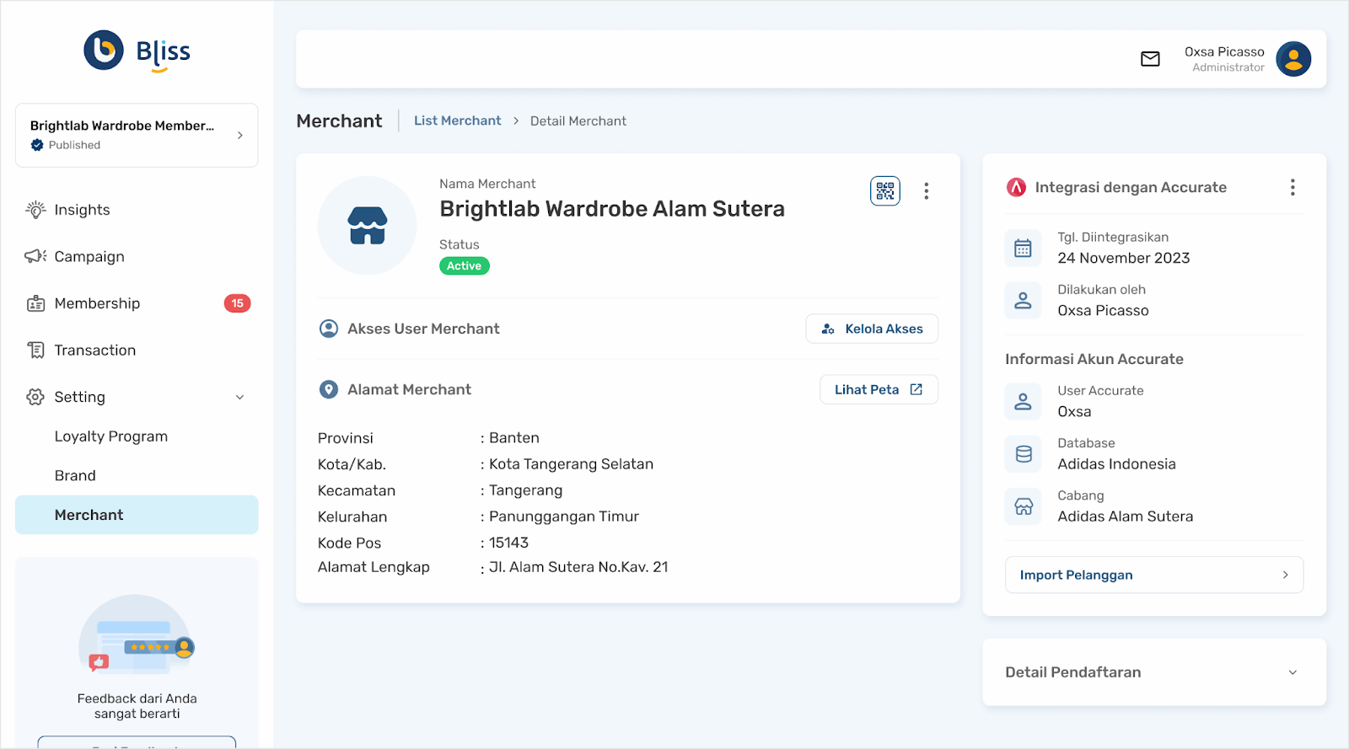This screenshot has width=1349, height=749.
Task: Click the 15143 postal code
Action: pyautogui.click(x=509, y=543)
